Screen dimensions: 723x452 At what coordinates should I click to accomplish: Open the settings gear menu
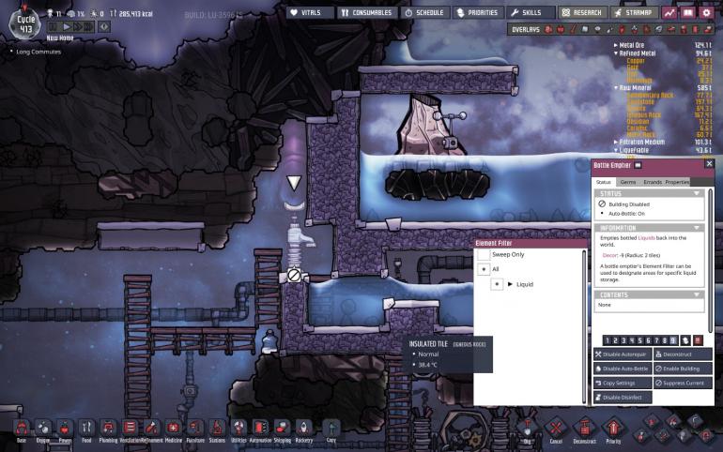pyautogui.click(x=706, y=13)
